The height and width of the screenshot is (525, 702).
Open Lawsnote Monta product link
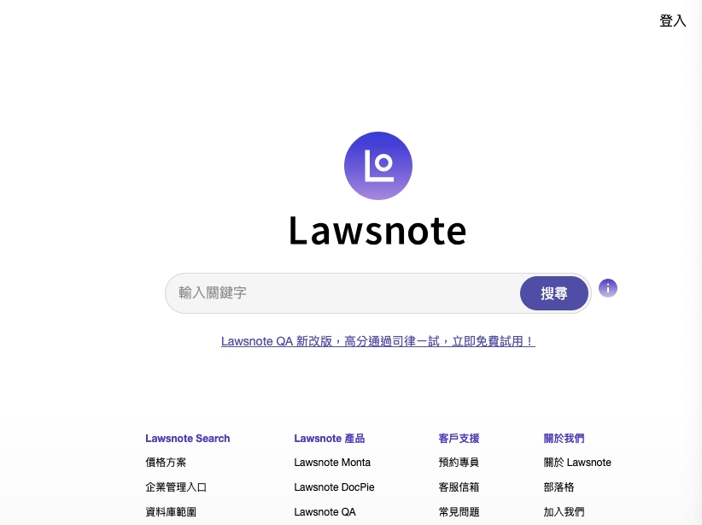point(332,463)
